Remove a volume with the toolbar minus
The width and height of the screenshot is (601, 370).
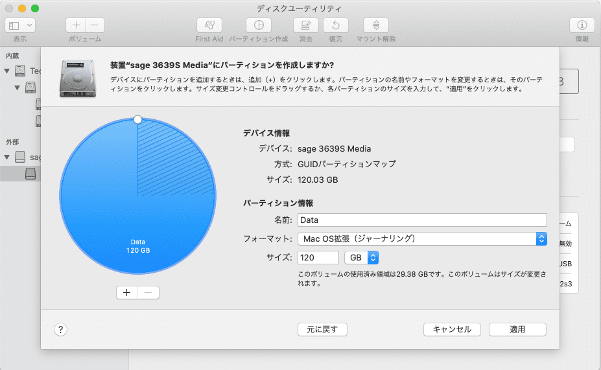pos(95,26)
